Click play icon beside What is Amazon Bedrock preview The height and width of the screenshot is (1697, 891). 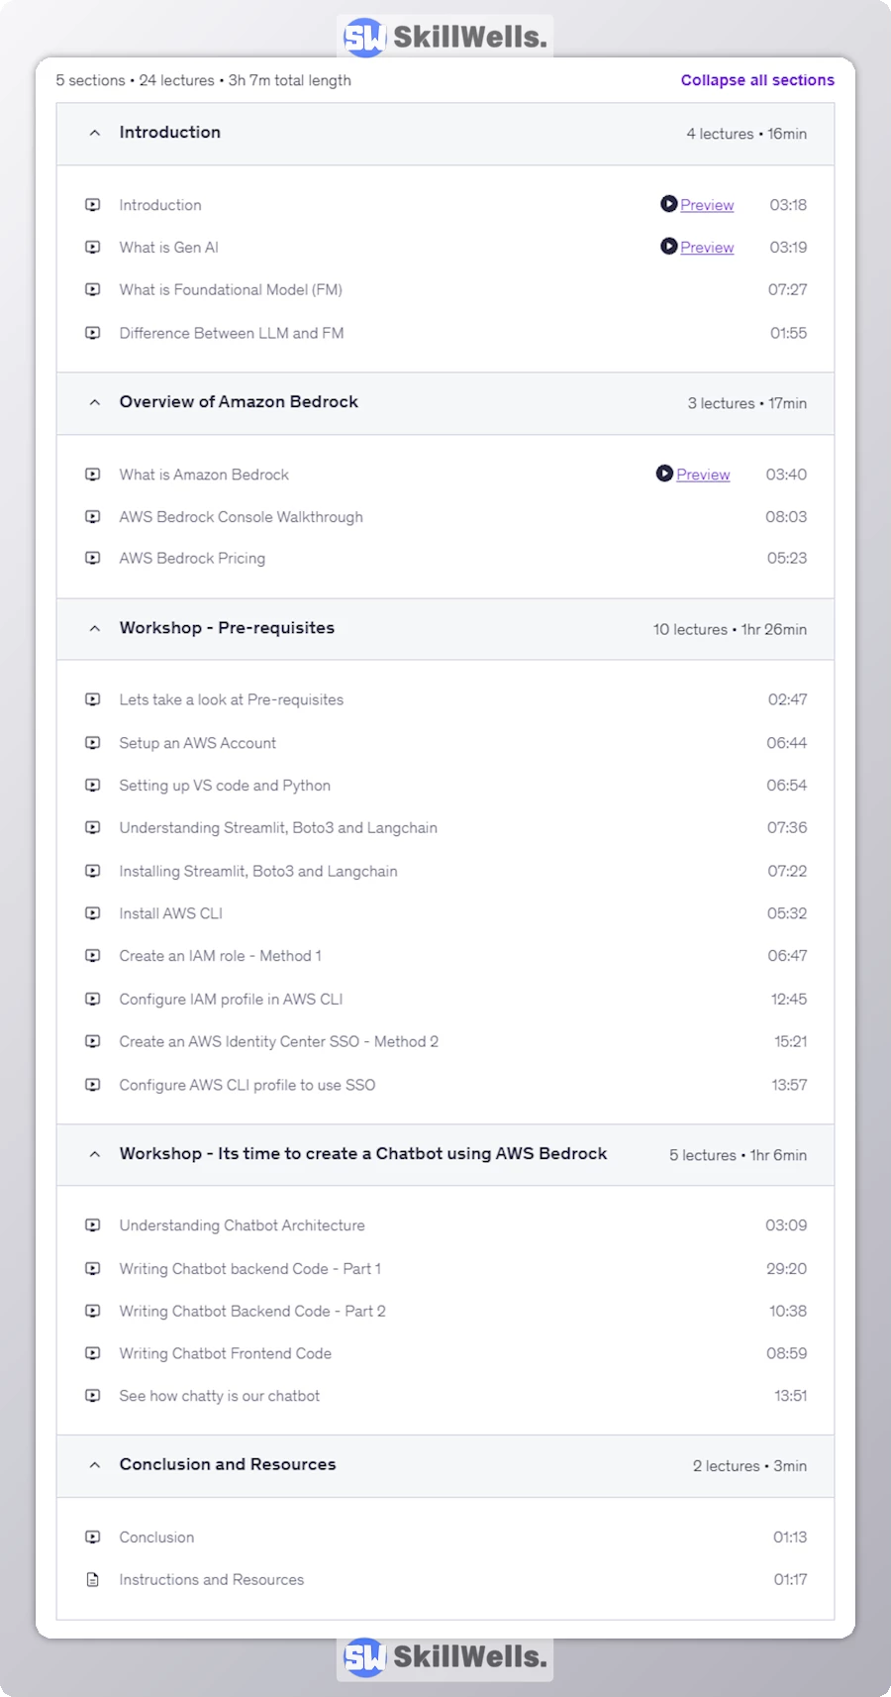click(x=664, y=474)
